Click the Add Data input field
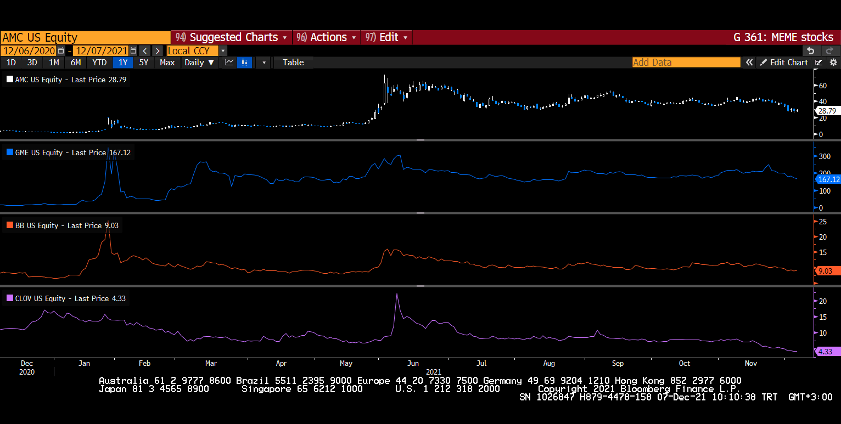841x424 pixels. (x=686, y=63)
